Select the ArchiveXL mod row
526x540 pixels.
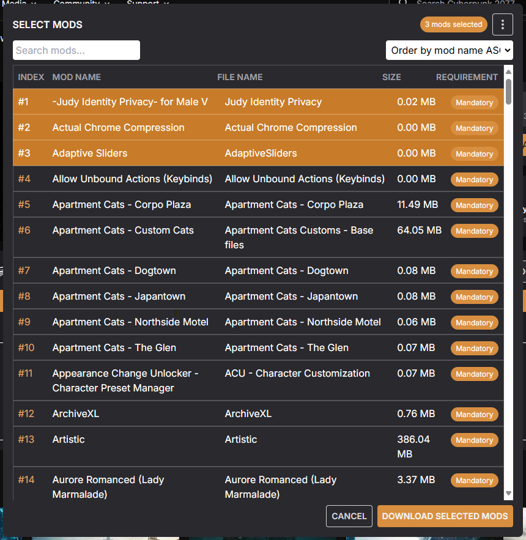point(76,414)
